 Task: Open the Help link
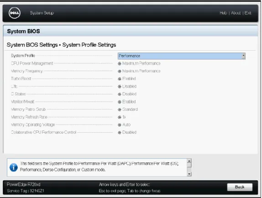coord(223,13)
